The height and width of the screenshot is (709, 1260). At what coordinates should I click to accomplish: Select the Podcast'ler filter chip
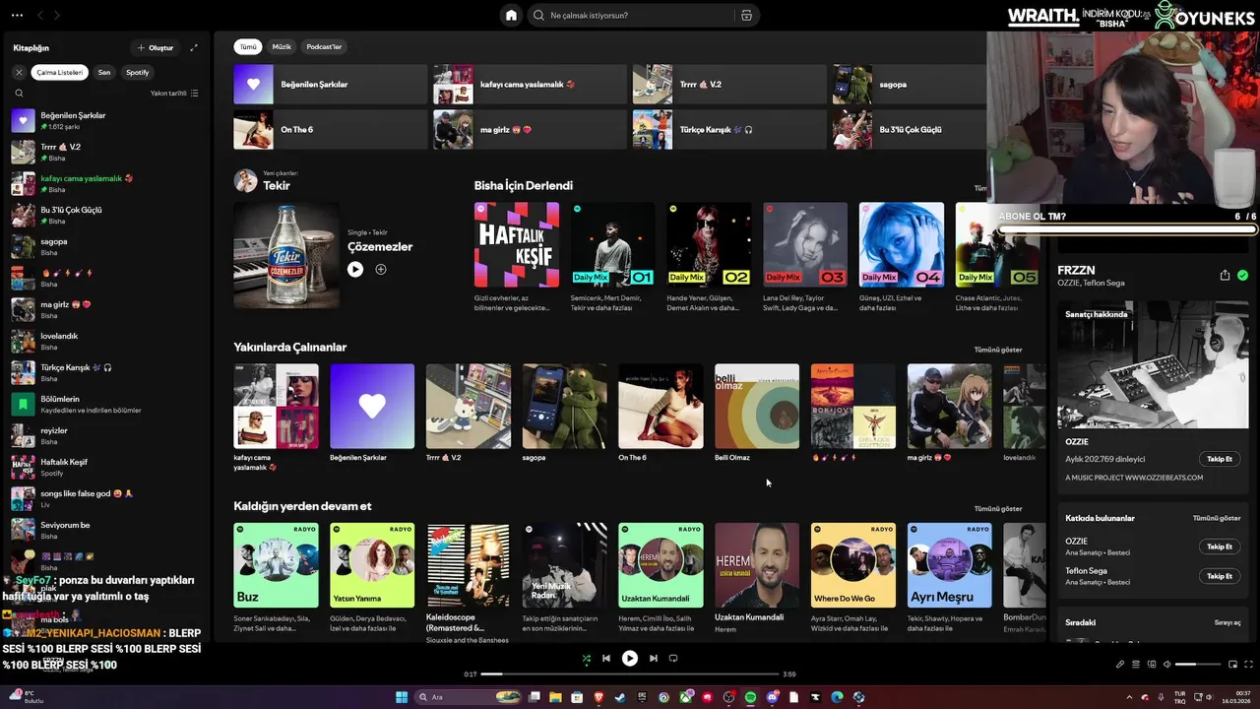(324, 46)
